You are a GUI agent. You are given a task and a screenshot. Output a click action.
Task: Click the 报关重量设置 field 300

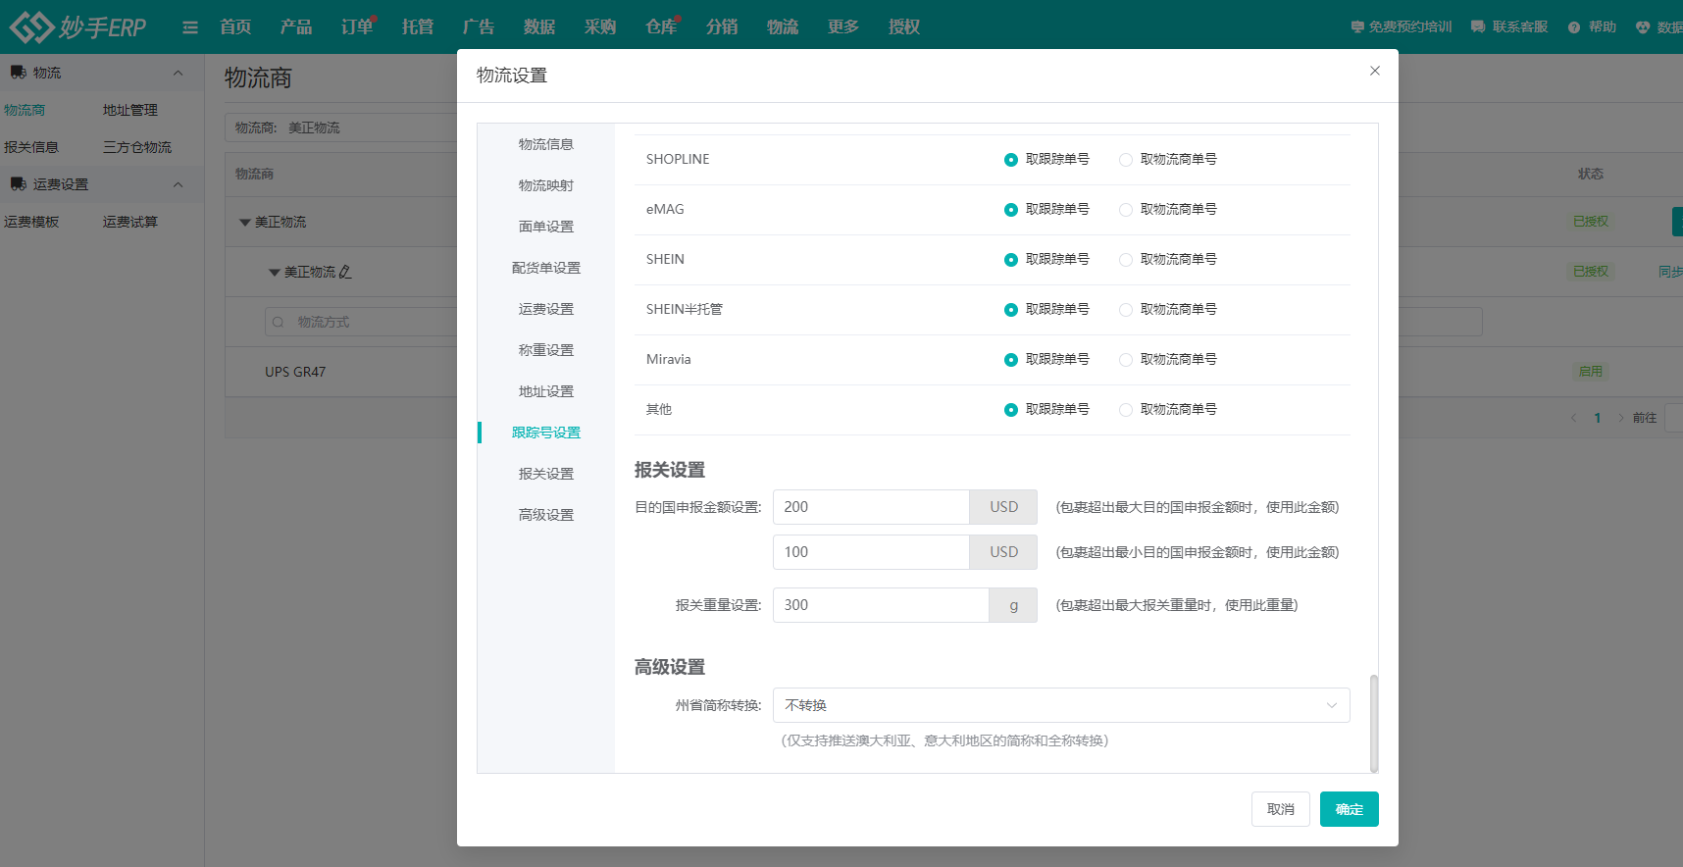tap(881, 605)
